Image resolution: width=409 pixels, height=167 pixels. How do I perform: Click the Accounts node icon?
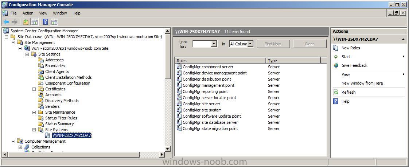(41, 95)
